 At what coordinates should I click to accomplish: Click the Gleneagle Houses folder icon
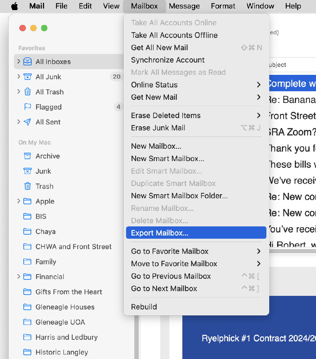27,307
